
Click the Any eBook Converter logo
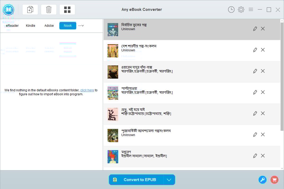(8, 10)
